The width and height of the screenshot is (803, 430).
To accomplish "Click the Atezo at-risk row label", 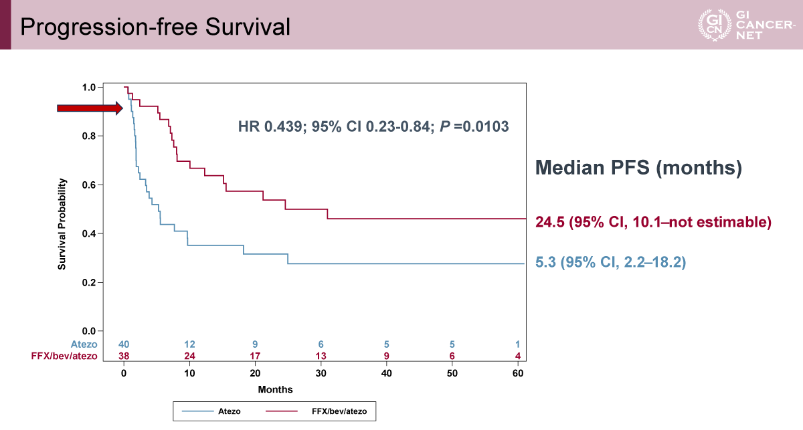I will tap(84, 345).
